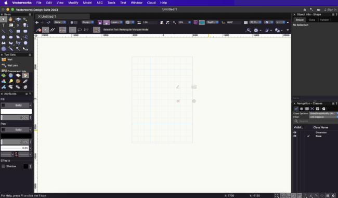Enable the Shadow checkbox
The width and height of the screenshot is (338, 198).
click(x=3, y=166)
